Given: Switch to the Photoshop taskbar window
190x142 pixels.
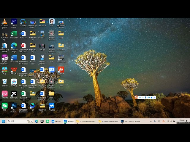Looking at the screenshot, I should coord(131,121).
